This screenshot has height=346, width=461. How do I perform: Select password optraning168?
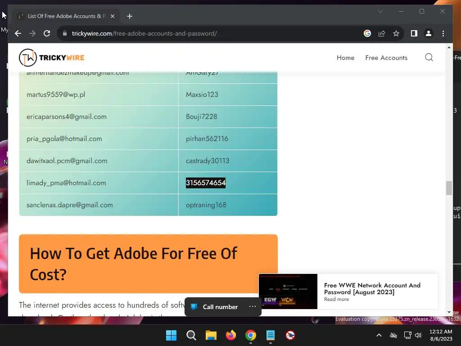click(206, 205)
